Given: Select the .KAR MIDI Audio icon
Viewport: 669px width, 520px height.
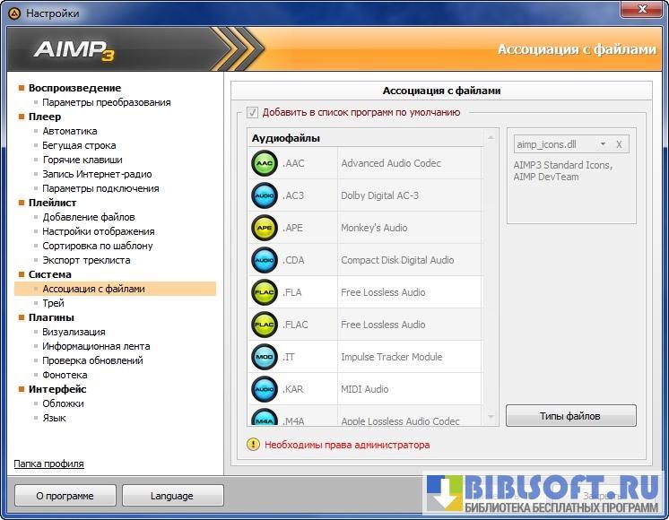Looking at the screenshot, I should click(265, 389).
